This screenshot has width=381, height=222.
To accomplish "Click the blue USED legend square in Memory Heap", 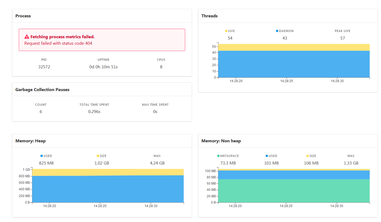I will (x=41, y=156).
